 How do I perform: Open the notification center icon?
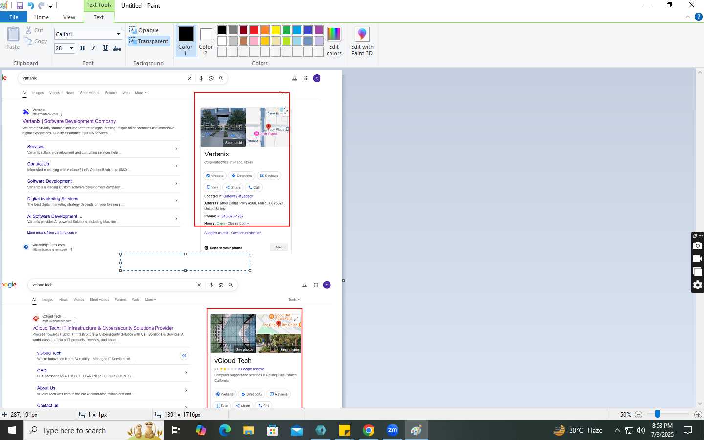tap(688, 430)
